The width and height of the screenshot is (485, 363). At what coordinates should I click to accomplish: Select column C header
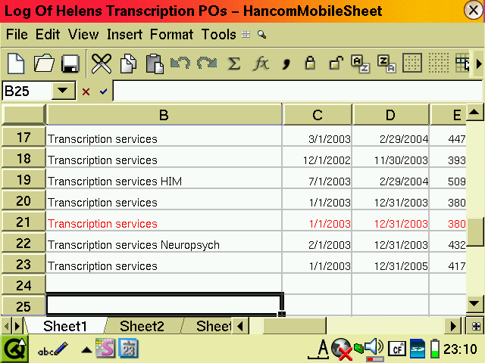click(318, 115)
